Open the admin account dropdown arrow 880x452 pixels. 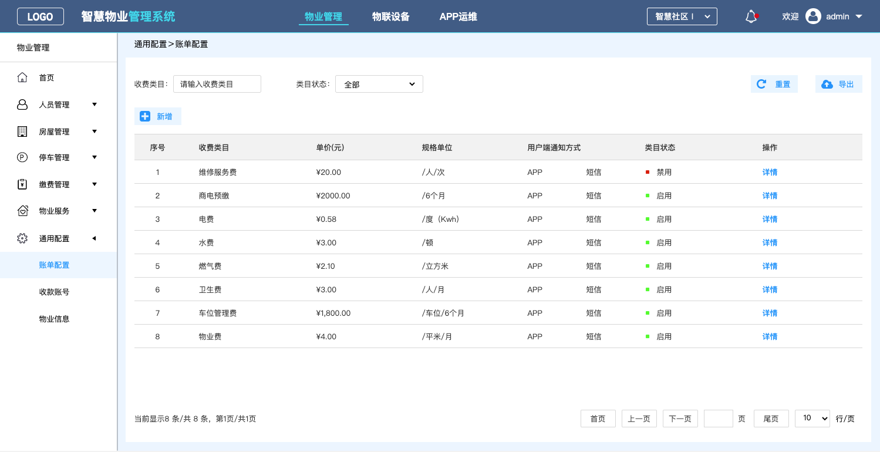859,16
